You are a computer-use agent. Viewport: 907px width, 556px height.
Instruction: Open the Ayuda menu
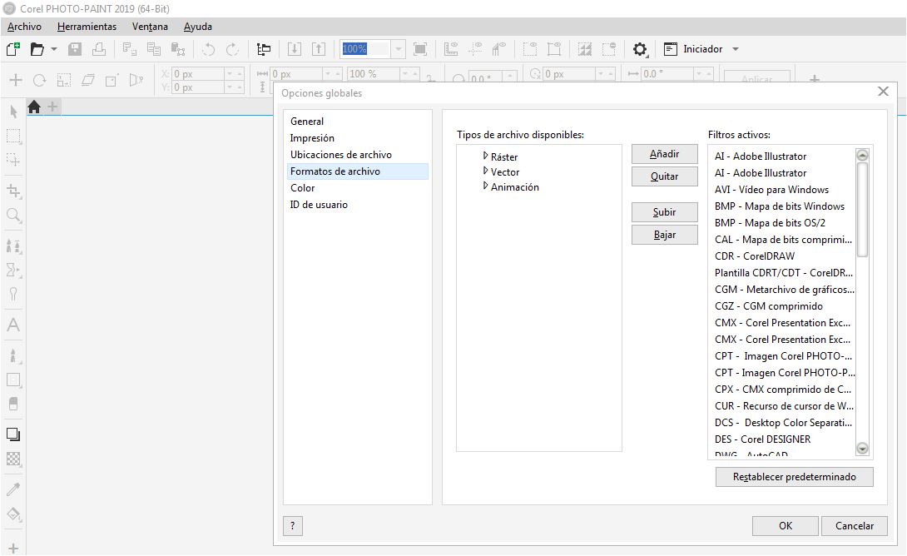[x=198, y=27]
